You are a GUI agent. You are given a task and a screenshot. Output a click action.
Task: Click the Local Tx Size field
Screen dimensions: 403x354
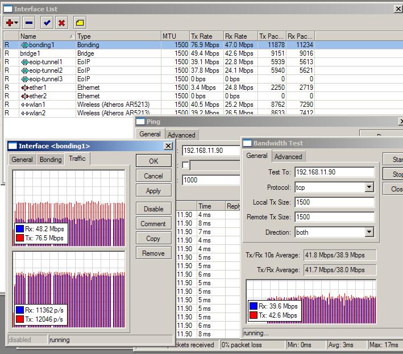(x=334, y=202)
